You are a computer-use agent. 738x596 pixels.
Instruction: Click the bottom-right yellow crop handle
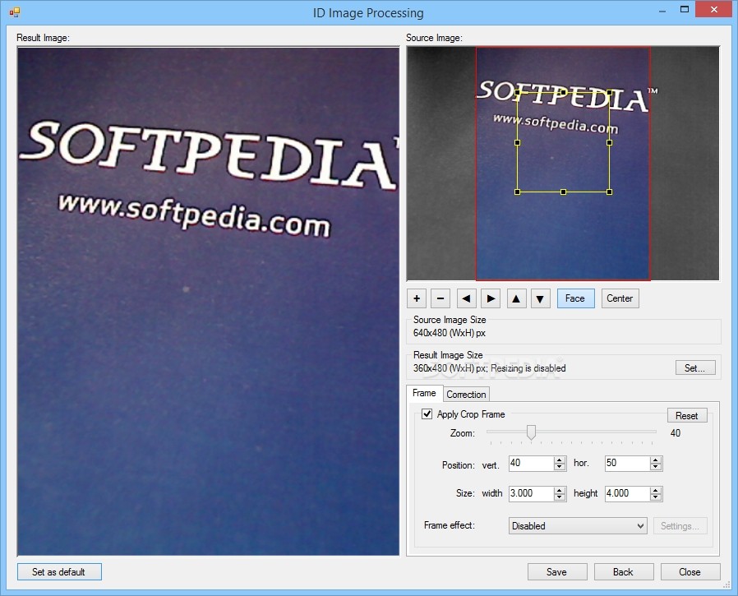610,192
